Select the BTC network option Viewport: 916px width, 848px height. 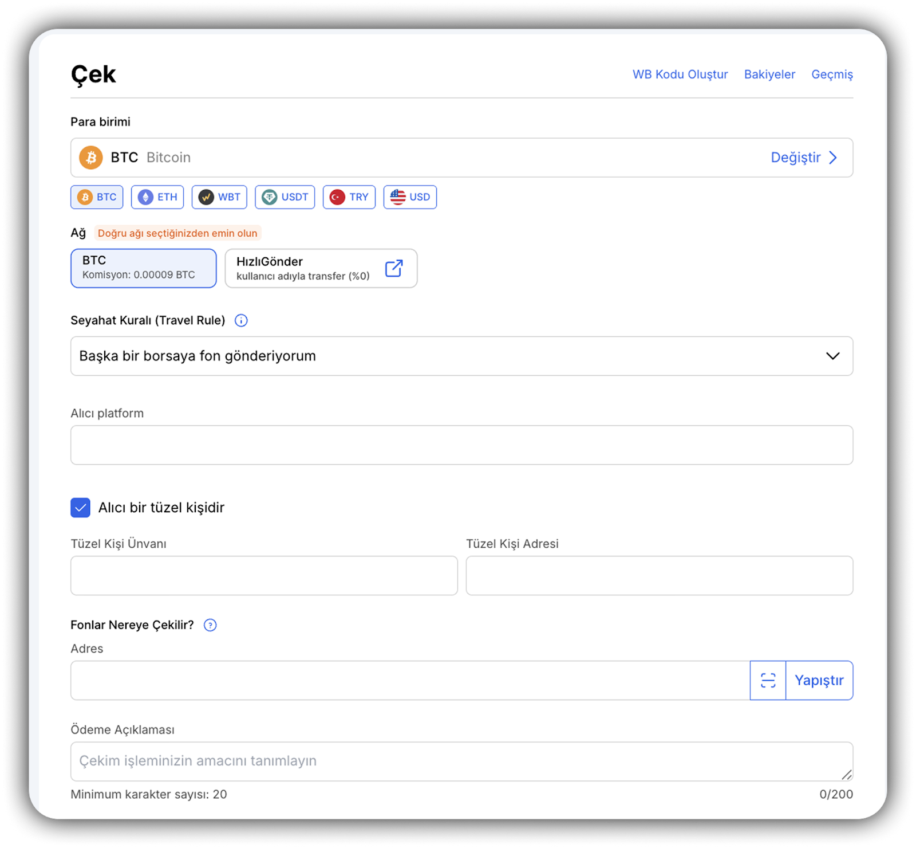point(143,268)
